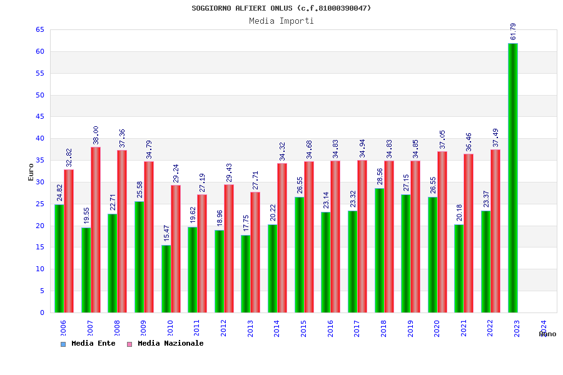Click the 15.47 data label
Screen dimensions: 563x375
click(166, 233)
